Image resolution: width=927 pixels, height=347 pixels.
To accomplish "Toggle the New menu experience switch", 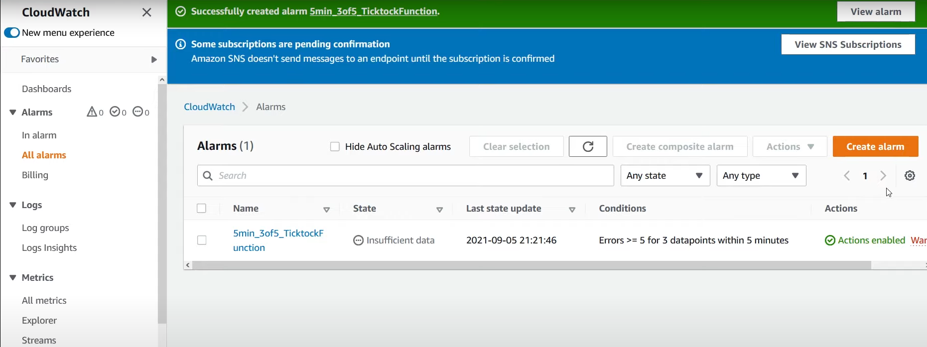I will click(12, 33).
